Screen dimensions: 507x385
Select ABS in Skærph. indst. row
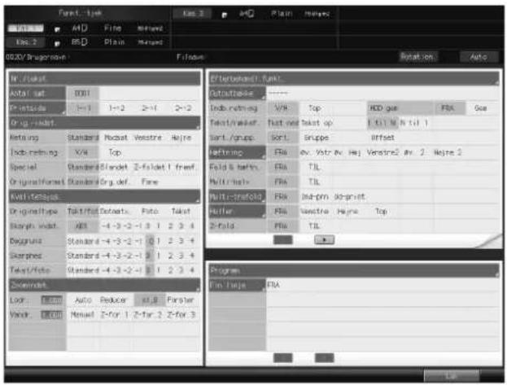click(82, 226)
